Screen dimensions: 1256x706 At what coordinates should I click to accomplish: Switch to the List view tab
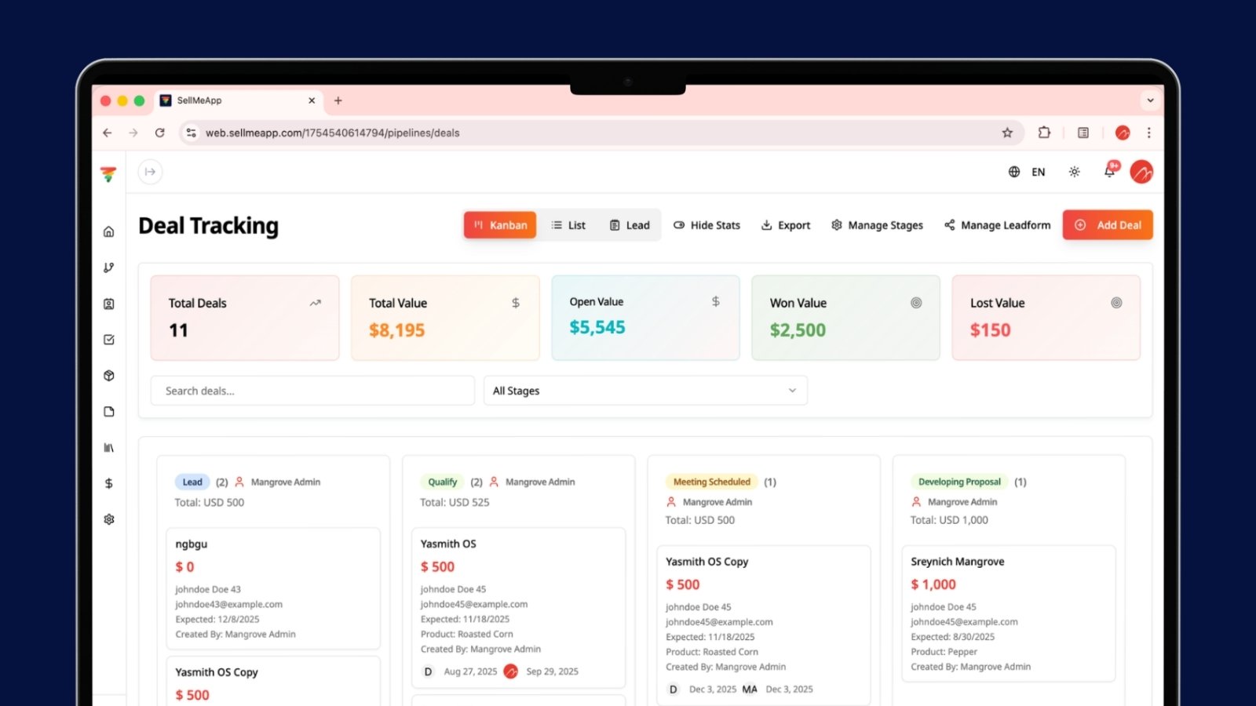click(x=568, y=225)
